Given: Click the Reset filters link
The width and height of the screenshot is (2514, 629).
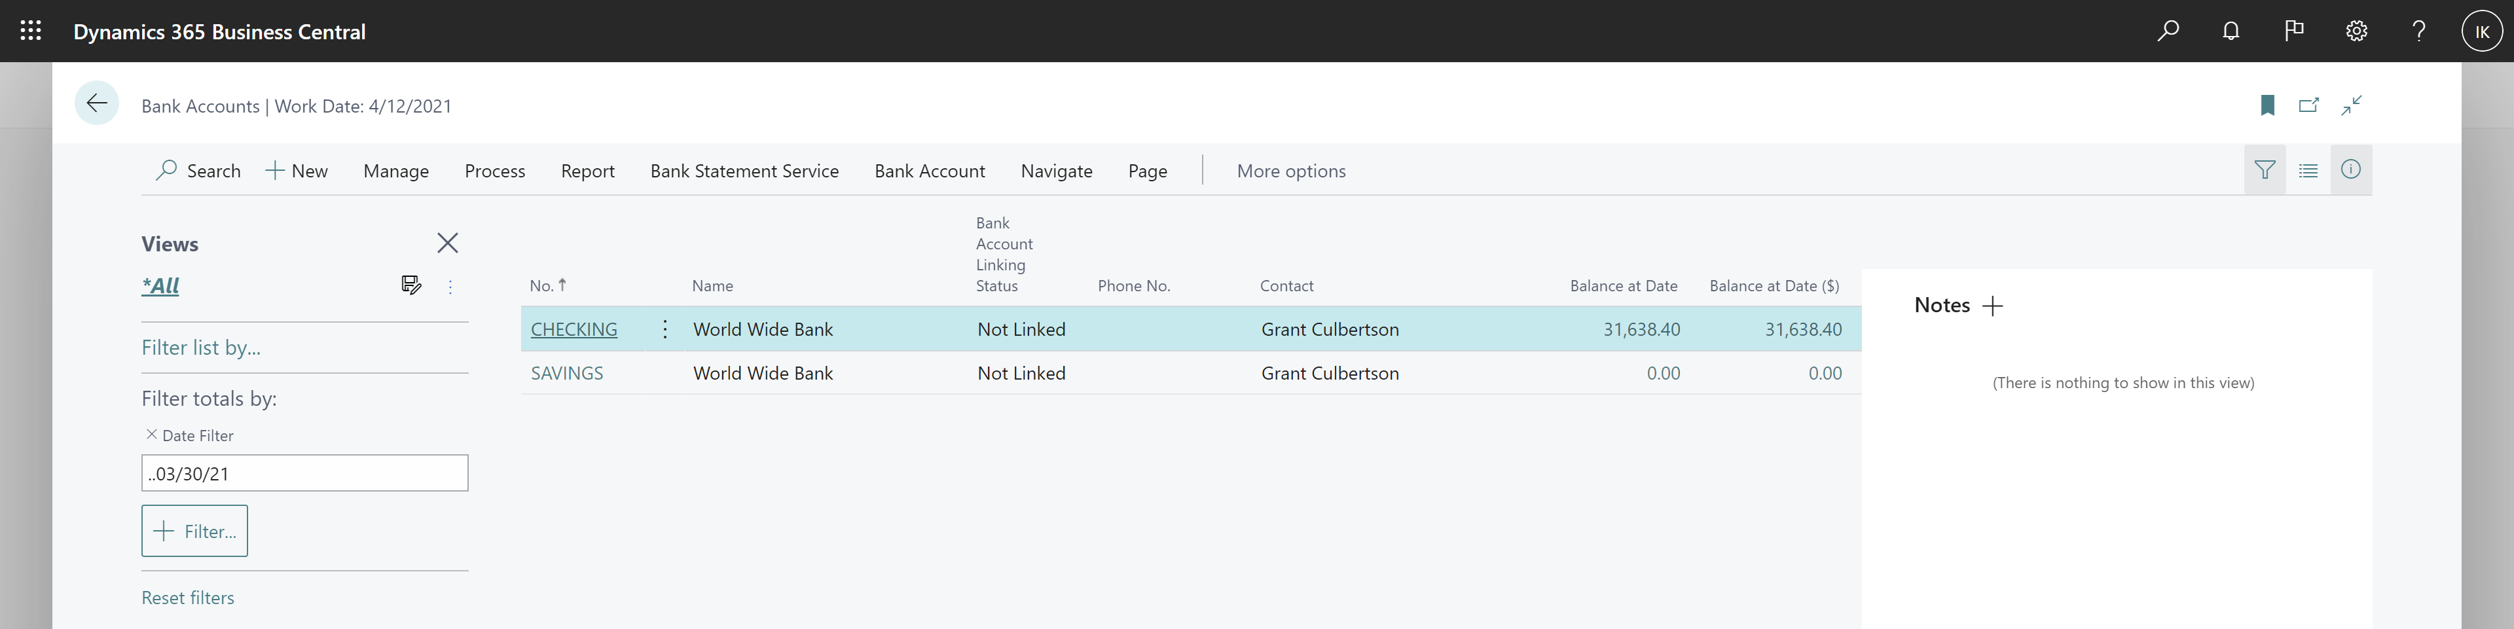Looking at the screenshot, I should [x=187, y=598].
